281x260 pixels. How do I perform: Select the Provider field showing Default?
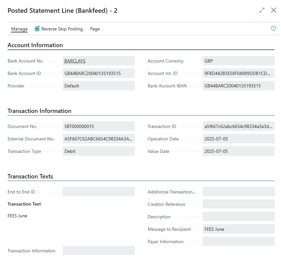coord(99,86)
